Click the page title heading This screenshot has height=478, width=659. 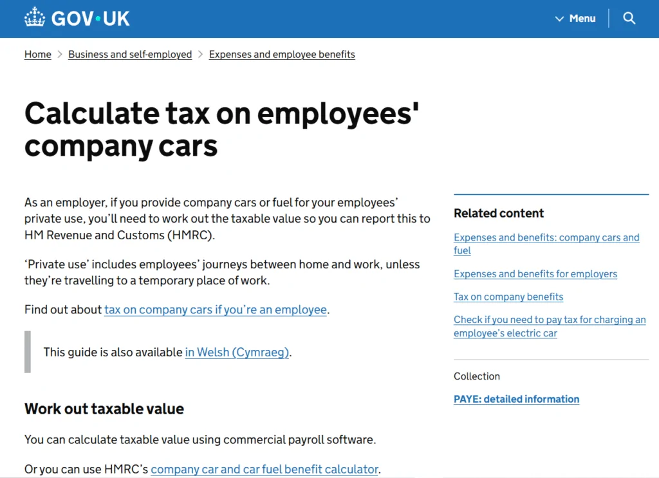coord(221,129)
